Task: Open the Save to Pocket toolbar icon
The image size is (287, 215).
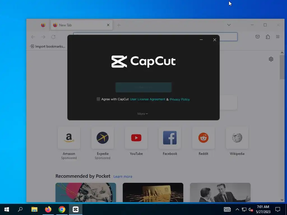Action: [258, 37]
